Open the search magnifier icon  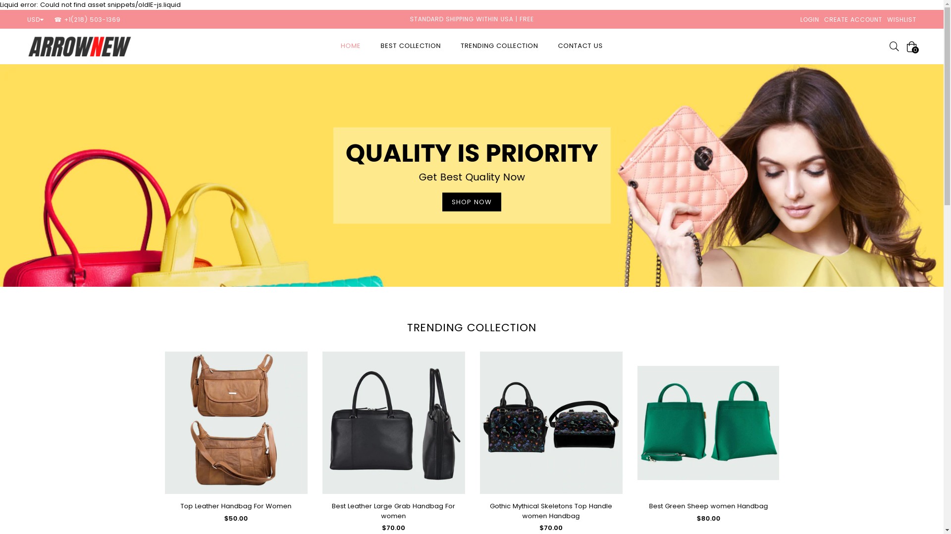(x=894, y=46)
